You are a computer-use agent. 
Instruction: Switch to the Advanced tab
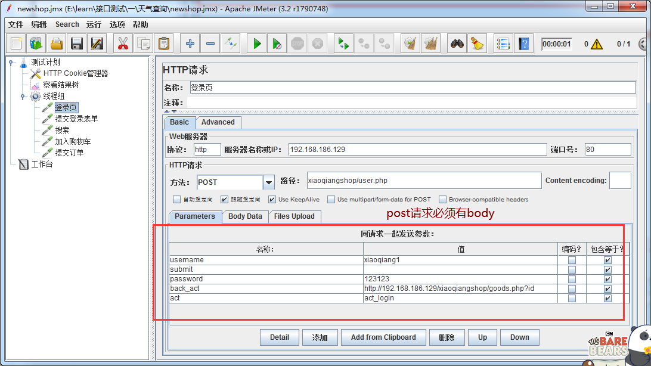[x=218, y=122]
